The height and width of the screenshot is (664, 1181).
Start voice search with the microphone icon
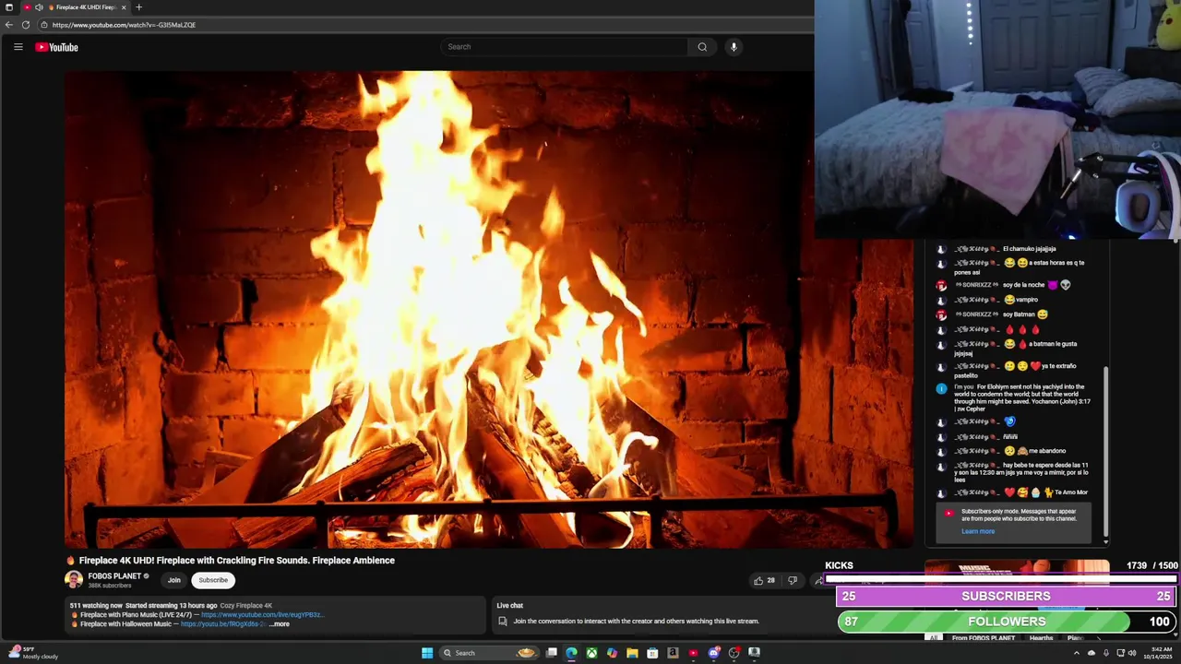734,47
